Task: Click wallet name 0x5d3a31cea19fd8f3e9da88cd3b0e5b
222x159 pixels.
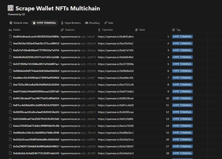Action: (36, 140)
